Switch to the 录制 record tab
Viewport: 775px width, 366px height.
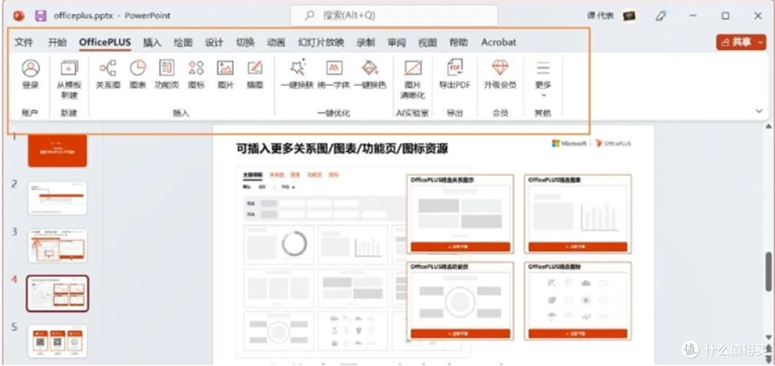(x=366, y=42)
